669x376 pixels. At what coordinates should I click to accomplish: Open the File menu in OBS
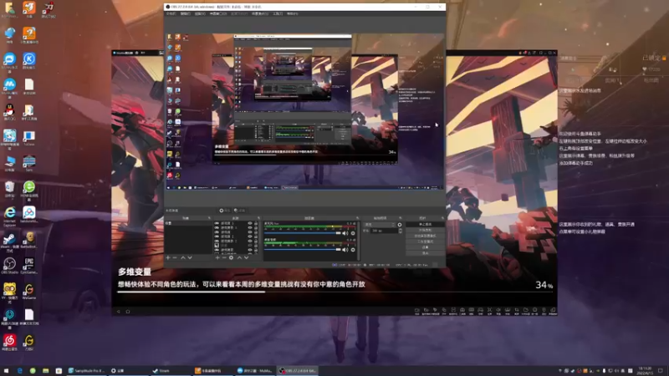click(x=171, y=13)
